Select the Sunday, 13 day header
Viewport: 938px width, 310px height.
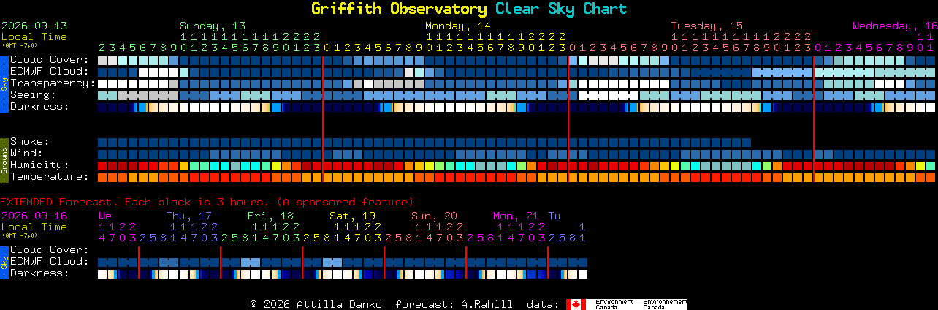pyautogui.click(x=213, y=26)
